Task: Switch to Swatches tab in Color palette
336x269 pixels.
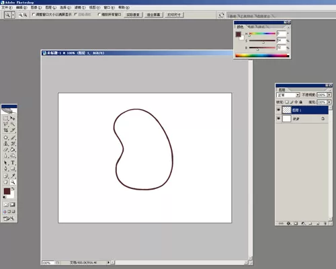Action: coord(251,27)
